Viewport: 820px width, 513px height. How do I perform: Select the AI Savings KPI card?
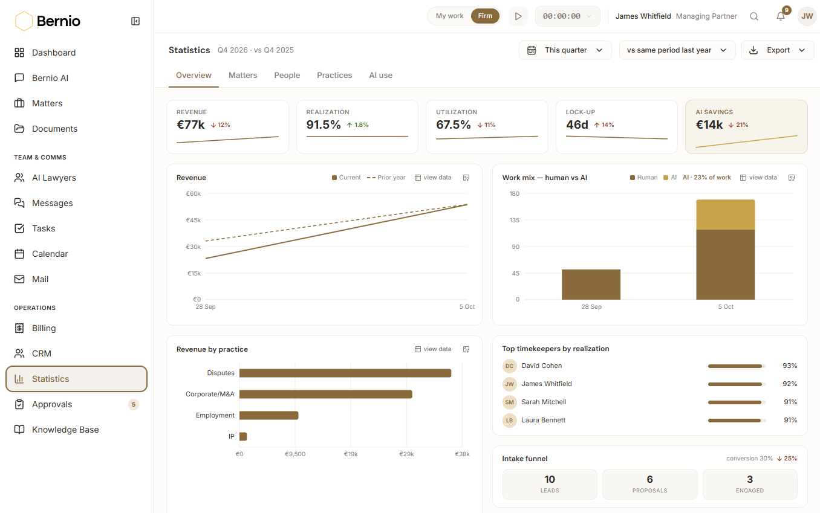tap(746, 127)
